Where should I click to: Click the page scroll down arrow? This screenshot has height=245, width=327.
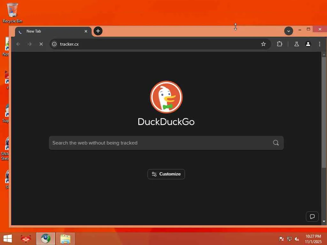tap(324, 221)
